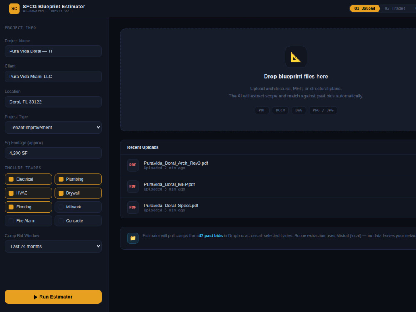This screenshot has height=312, width=416.
Task: Select PuraVida_Doral_MEP.pdf file name
Action: (169, 184)
